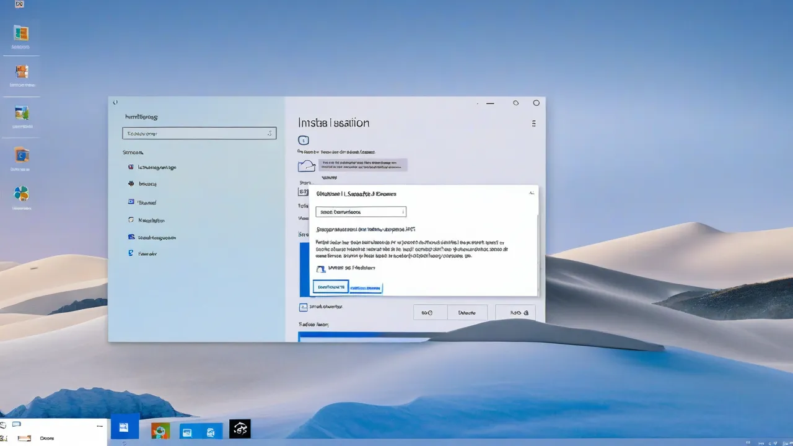
Task: Open the four-colour pinwheel desktop icon
Action: [22, 194]
